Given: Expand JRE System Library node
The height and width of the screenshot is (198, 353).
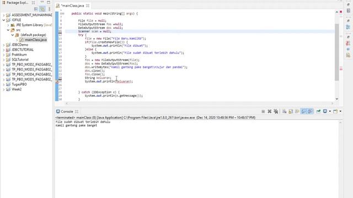Looking at the screenshot, I should [8, 25].
